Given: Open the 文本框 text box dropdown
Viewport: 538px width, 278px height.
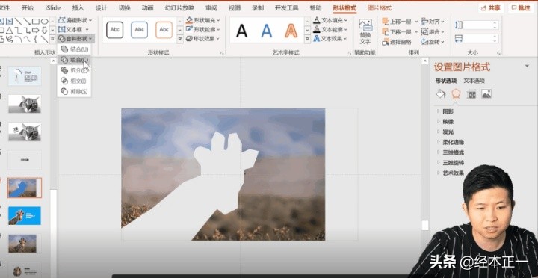Looking at the screenshot, I should (x=73, y=29).
